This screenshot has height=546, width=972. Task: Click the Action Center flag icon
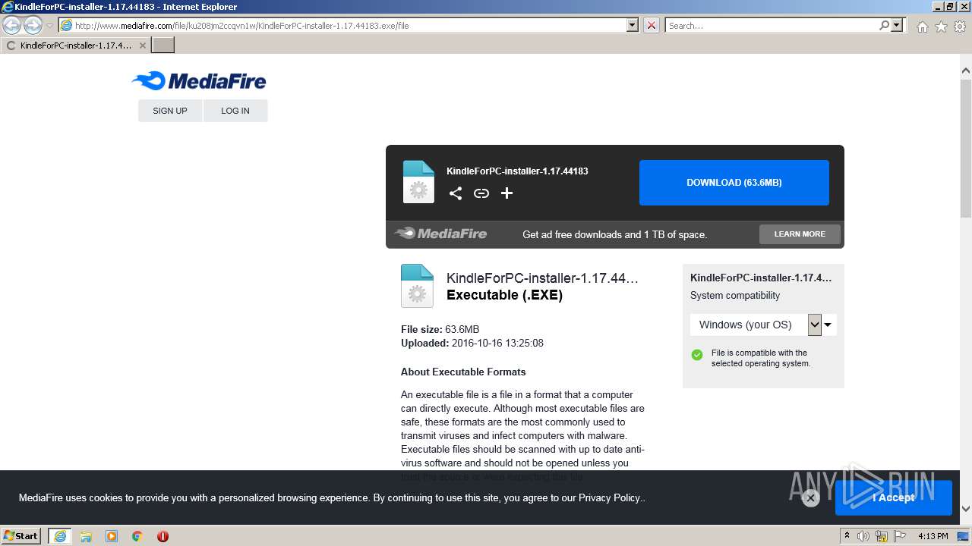tap(901, 536)
